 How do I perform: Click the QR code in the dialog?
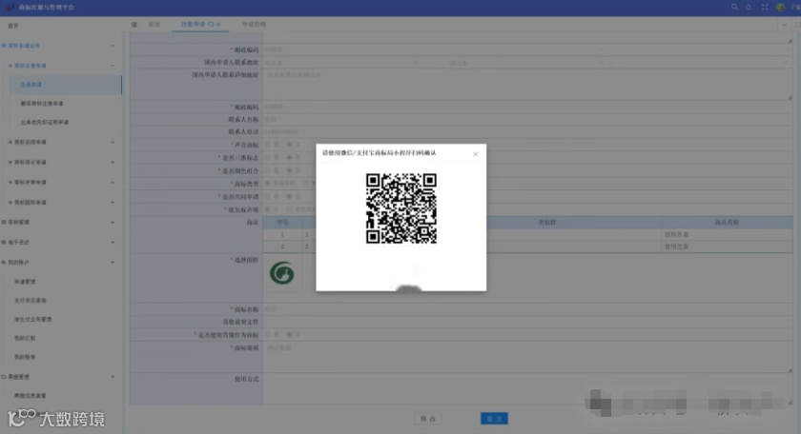pyautogui.click(x=401, y=208)
